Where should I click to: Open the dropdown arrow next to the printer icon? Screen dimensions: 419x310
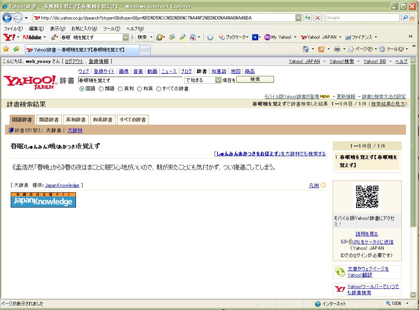(x=344, y=49)
